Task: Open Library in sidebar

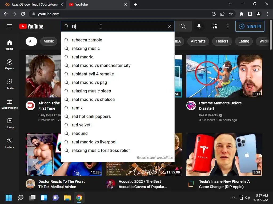Action: [10, 124]
